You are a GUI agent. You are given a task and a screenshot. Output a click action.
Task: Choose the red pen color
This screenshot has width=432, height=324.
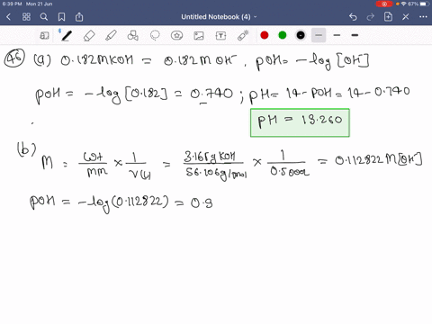pyautogui.click(x=265, y=35)
